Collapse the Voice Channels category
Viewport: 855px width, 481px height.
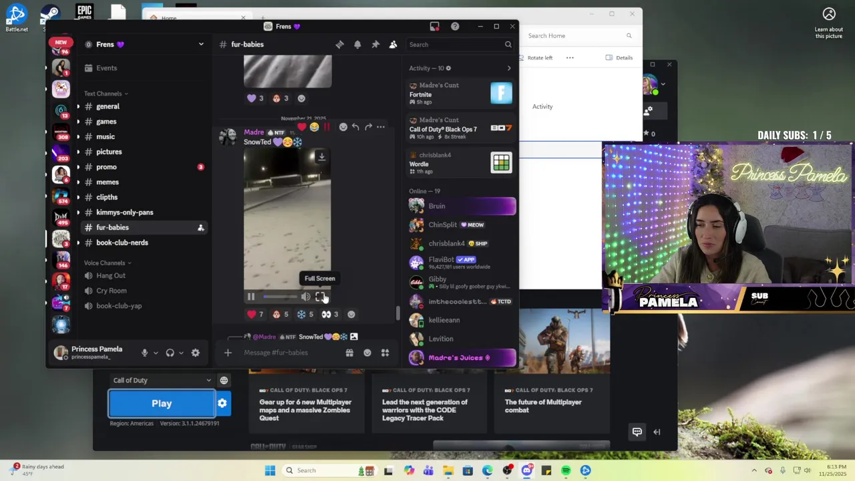pyautogui.click(x=108, y=263)
